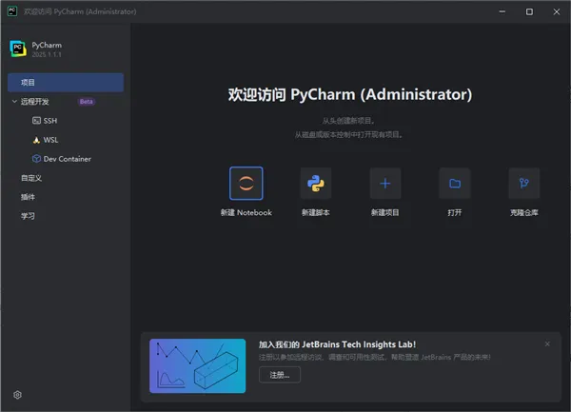Viewport: 571px width, 412px height.
Task: Select the WSL penguin icon
Action: (36, 140)
